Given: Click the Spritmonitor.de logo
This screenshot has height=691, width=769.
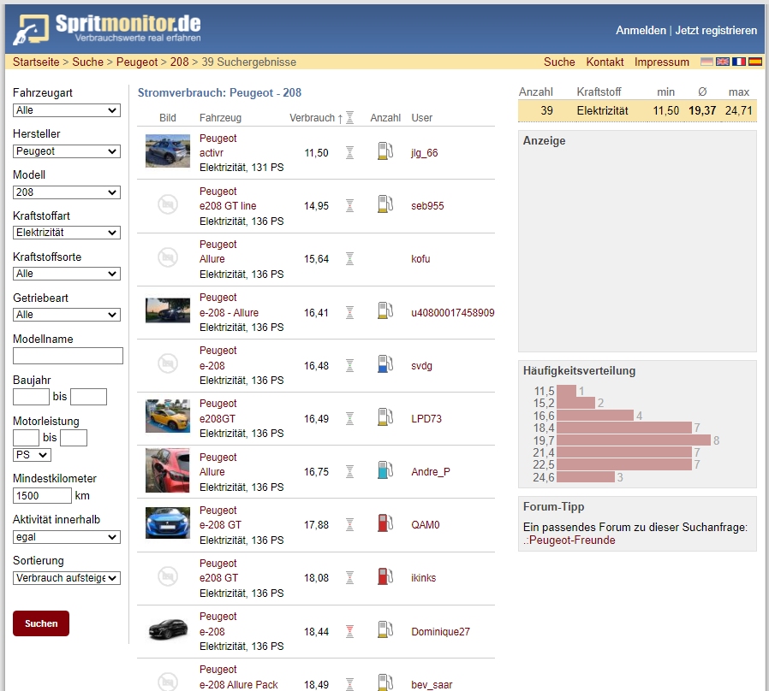Looking at the screenshot, I should 107,28.
